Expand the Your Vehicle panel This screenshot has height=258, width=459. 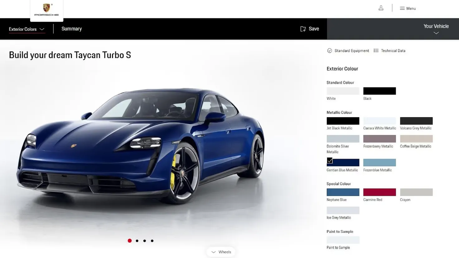click(x=436, y=29)
